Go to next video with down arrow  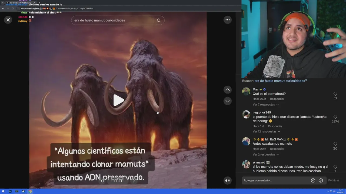click(227, 101)
